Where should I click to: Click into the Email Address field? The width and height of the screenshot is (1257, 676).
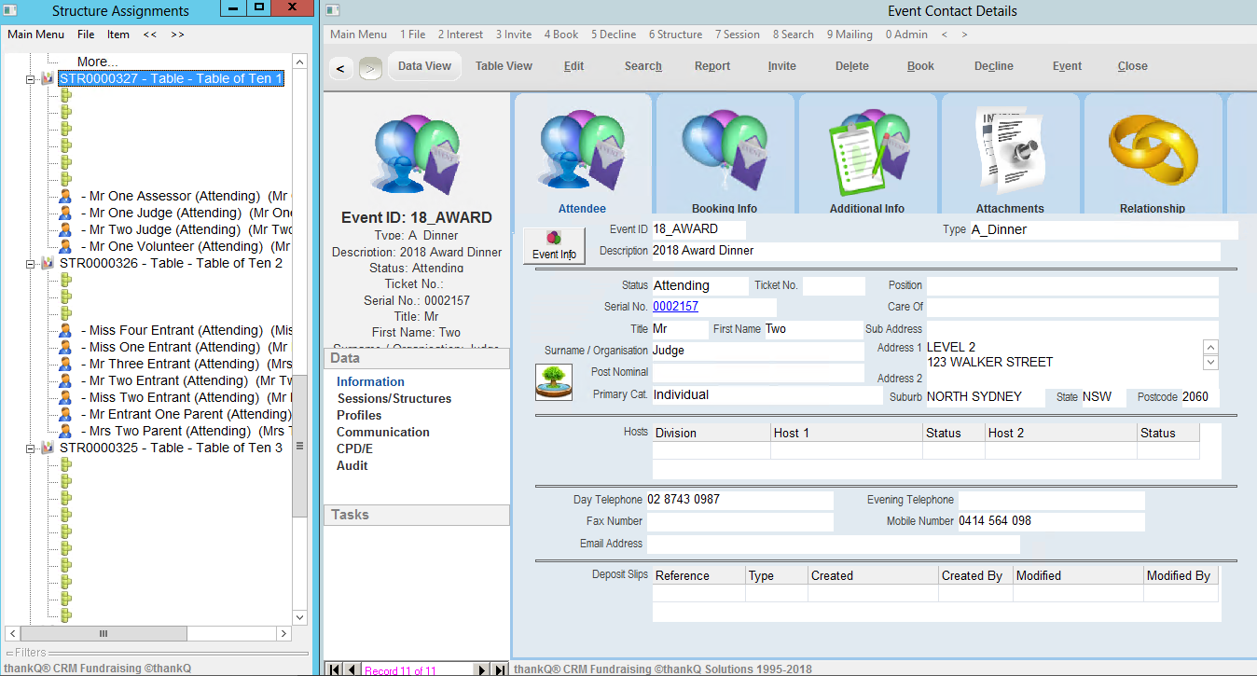pos(833,544)
